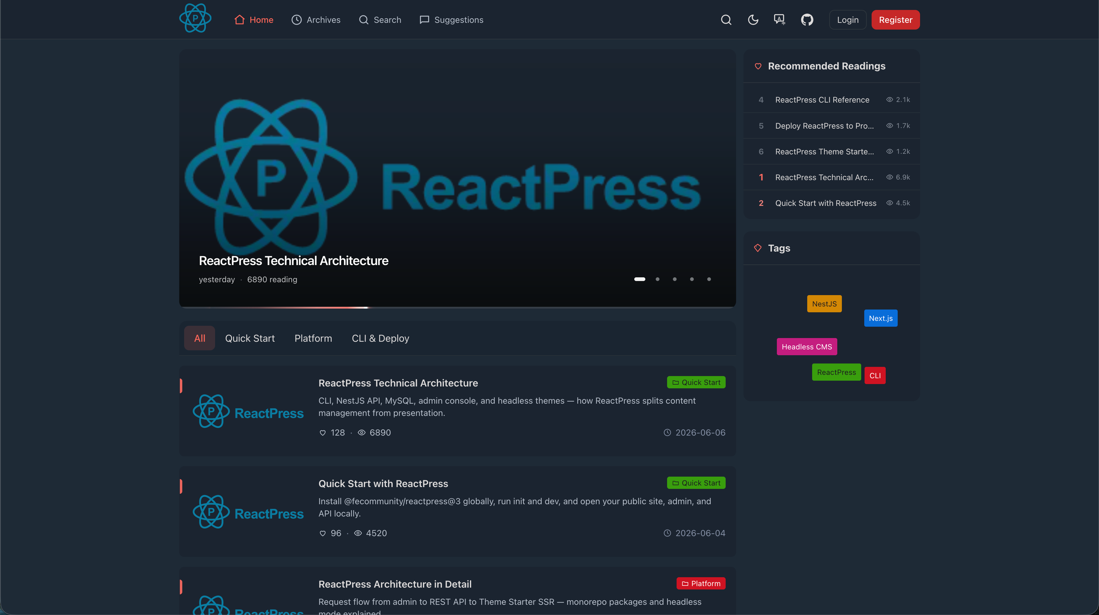Click eye icon beside 4.5k views
The height and width of the screenshot is (615, 1099).
890,203
